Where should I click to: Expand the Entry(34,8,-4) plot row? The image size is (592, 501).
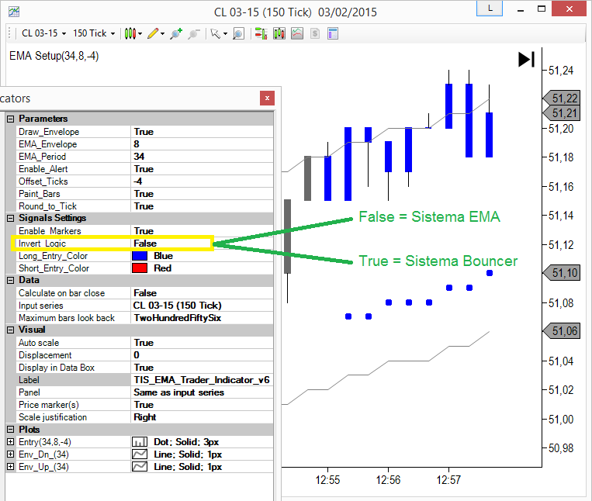pyautogui.click(x=10, y=442)
